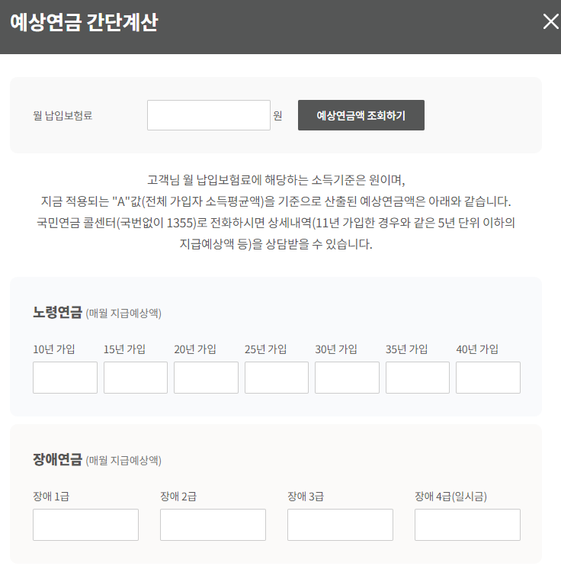Select the 30년 가입 pension field
The width and height of the screenshot is (561, 566).
[x=347, y=378]
